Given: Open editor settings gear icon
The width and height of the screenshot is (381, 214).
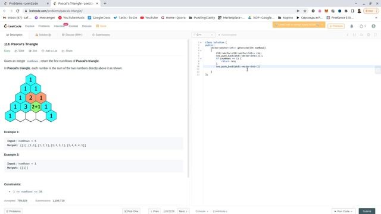Looking at the screenshot, I should (368, 35).
